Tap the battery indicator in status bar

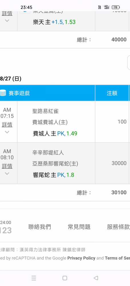pyautogui.click(x=116, y=7)
